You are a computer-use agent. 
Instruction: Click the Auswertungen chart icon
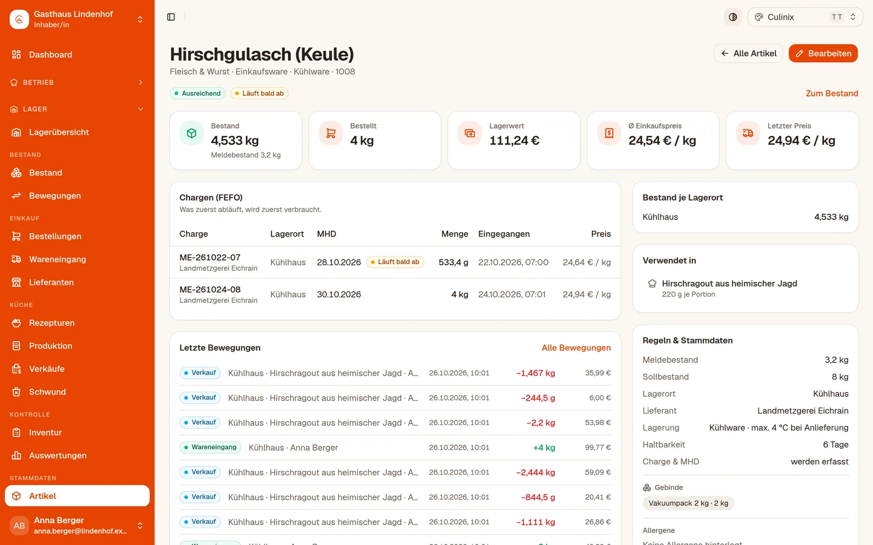pos(16,456)
